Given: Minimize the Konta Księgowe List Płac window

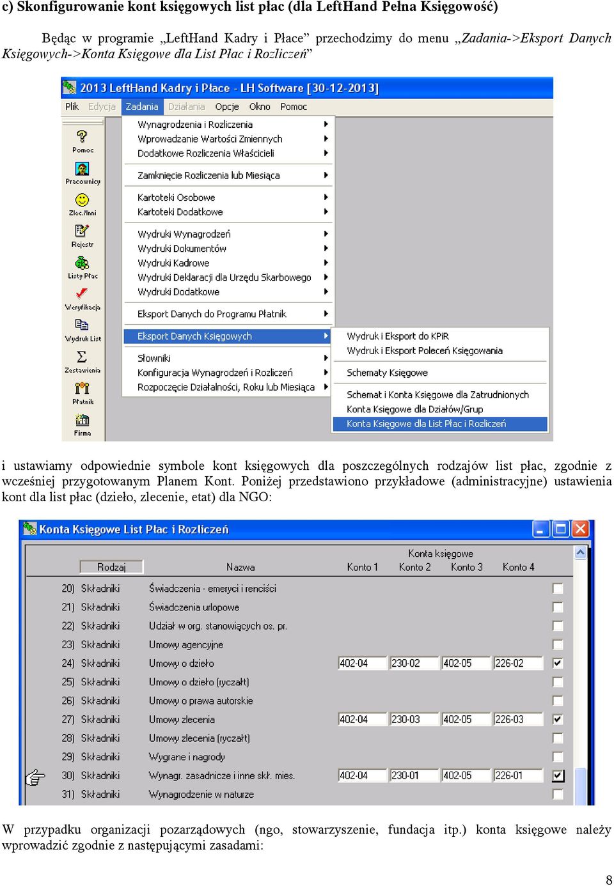Looking at the screenshot, I should pyautogui.click(x=542, y=529).
